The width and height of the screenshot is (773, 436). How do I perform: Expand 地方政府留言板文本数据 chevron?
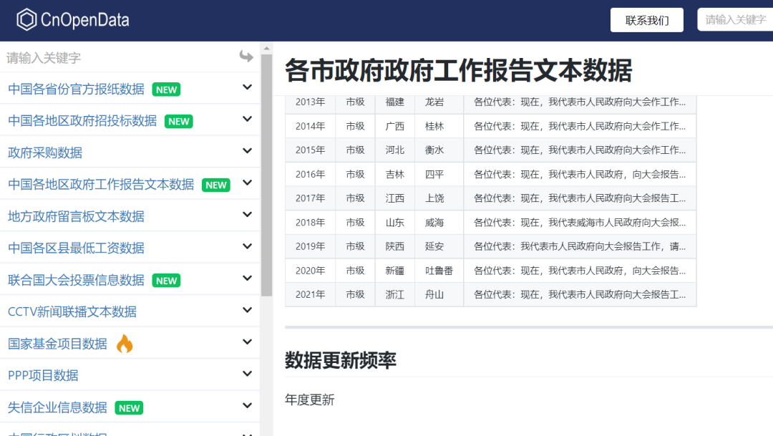pos(248,215)
